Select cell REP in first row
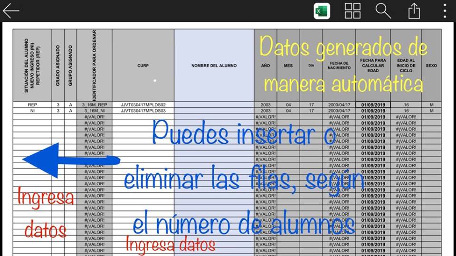Viewport: 456px width, 256px height. [32, 104]
